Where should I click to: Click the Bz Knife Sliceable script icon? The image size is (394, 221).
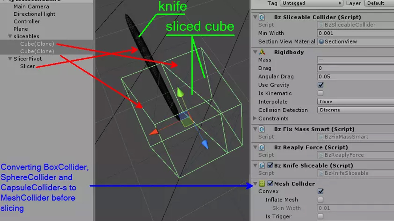(262, 165)
